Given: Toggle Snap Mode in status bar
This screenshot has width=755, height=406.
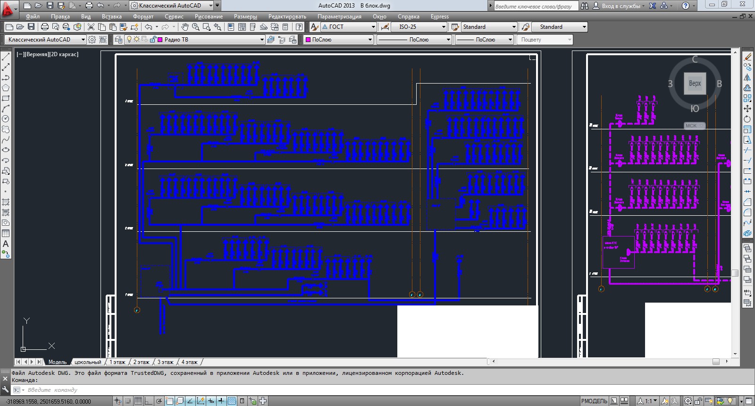Looking at the screenshot, I should [128, 401].
